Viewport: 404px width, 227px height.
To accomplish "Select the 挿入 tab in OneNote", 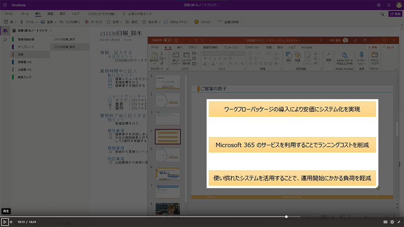I will pos(38,14).
